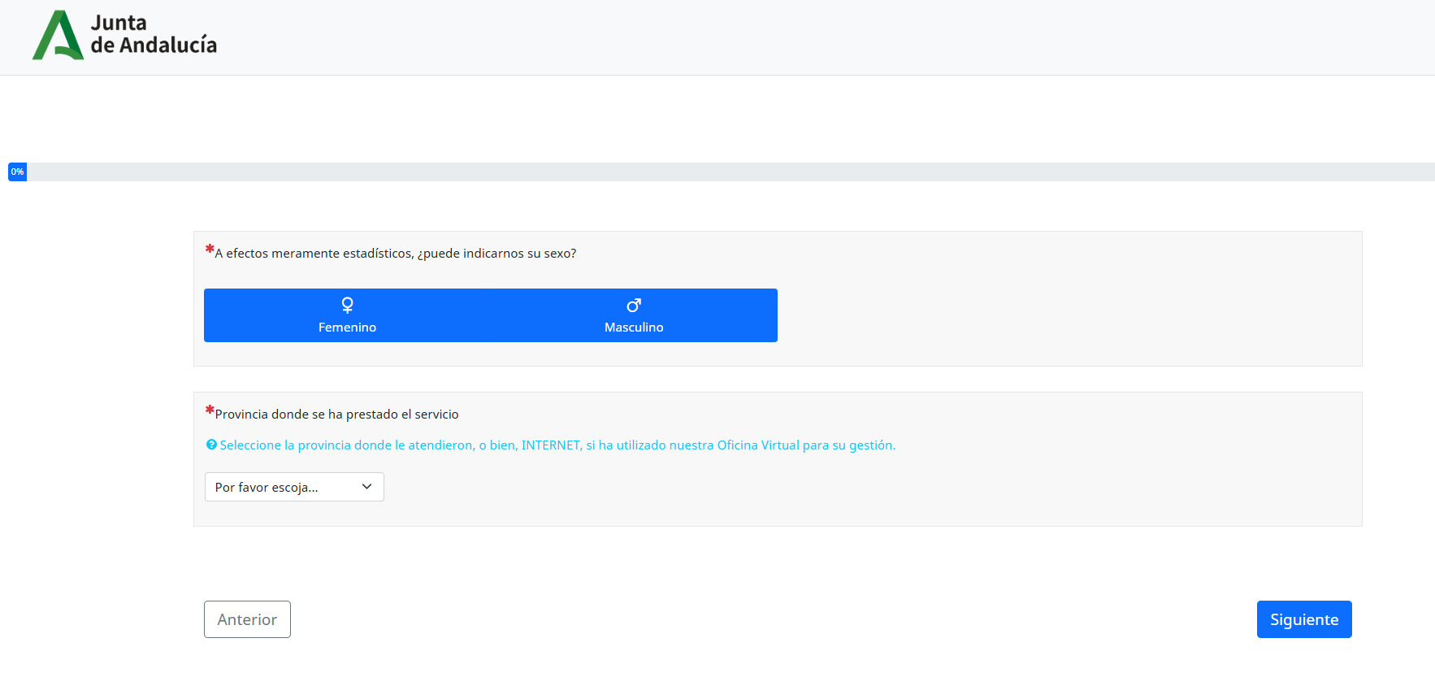Viewport: 1435px width, 699px height.
Task: Click the 0% progress indicator badge
Action: point(17,171)
